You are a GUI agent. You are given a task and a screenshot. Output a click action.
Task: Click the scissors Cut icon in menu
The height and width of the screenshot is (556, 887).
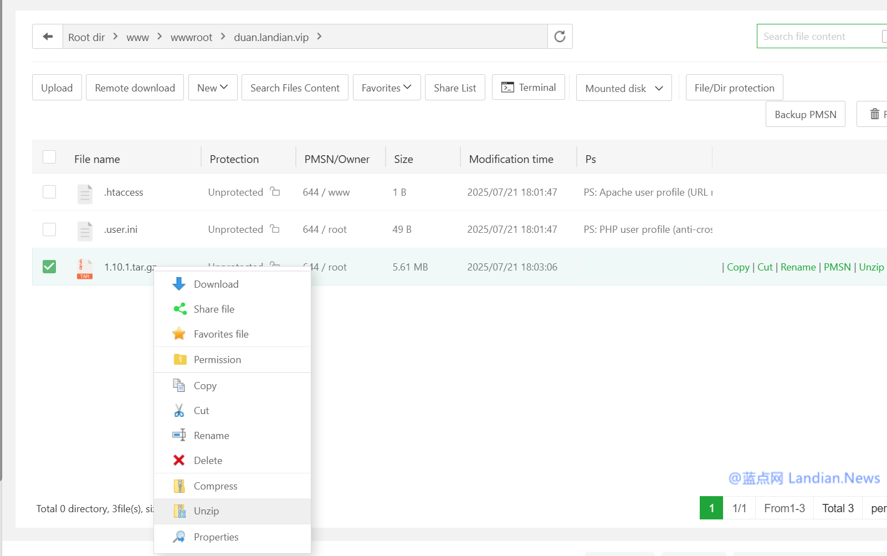[x=179, y=411]
